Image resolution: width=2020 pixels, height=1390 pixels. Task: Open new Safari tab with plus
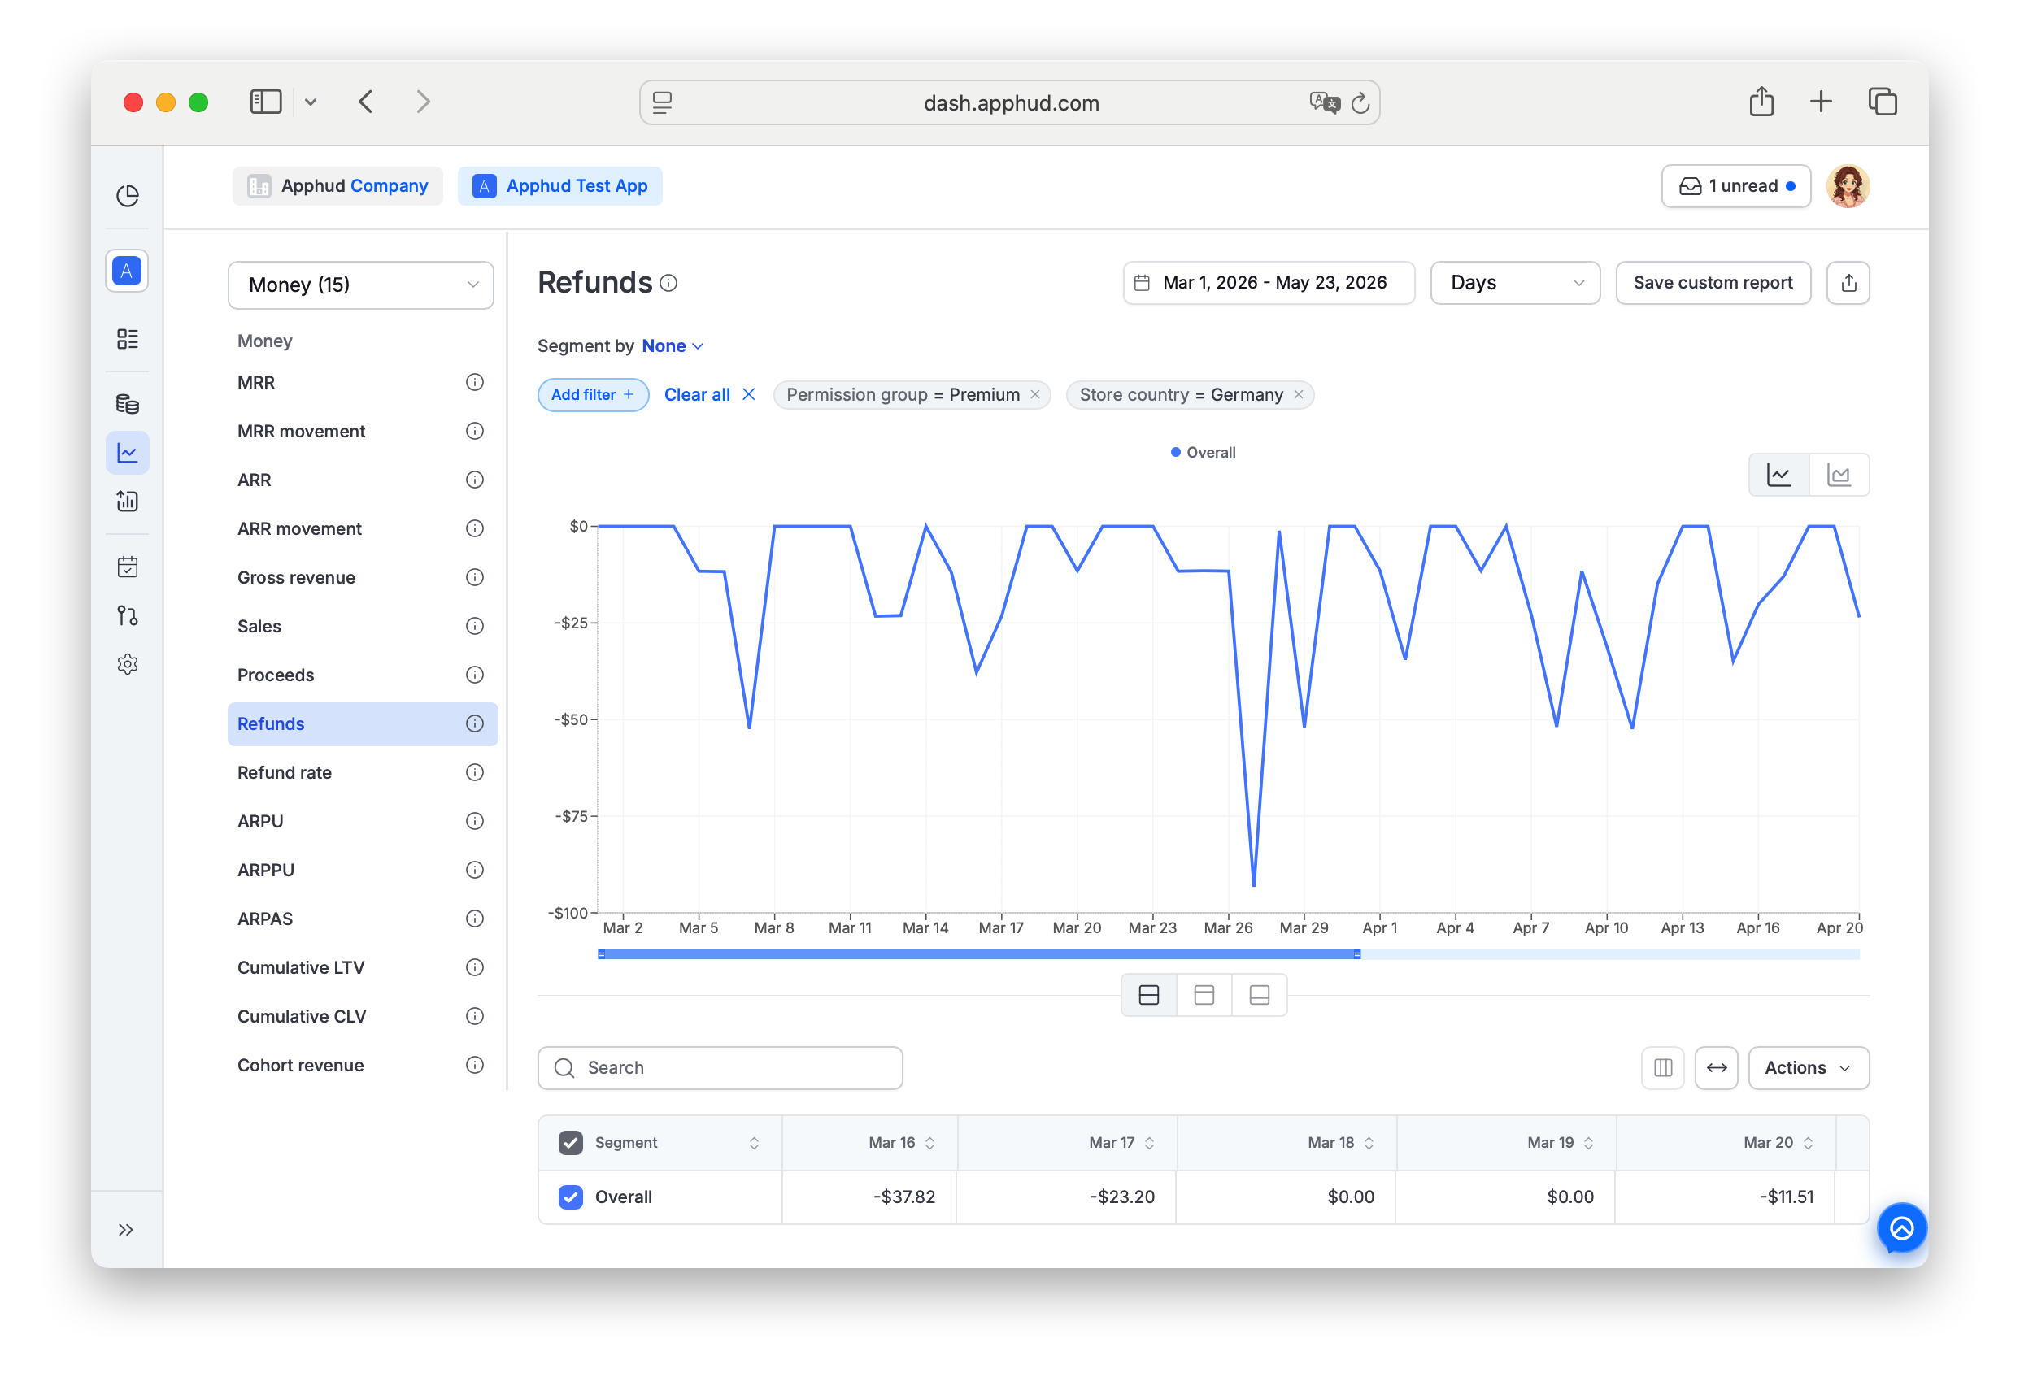click(x=1821, y=102)
